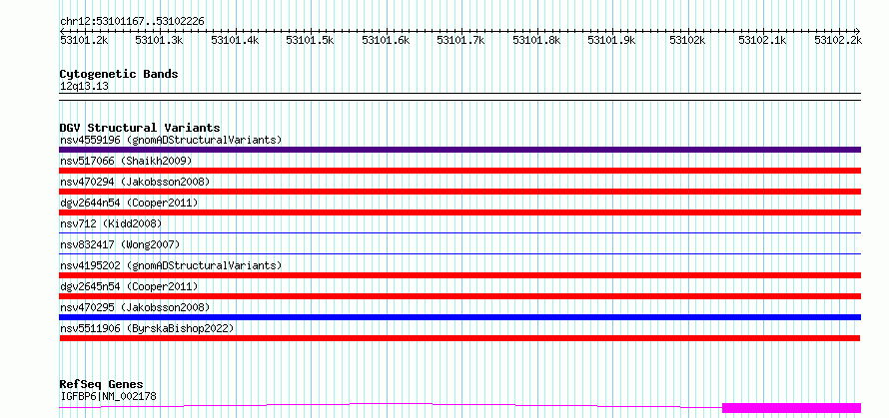Click the nsv517066 (Shaikh2009) label
Screen dimensions: 889x418
tap(126, 161)
